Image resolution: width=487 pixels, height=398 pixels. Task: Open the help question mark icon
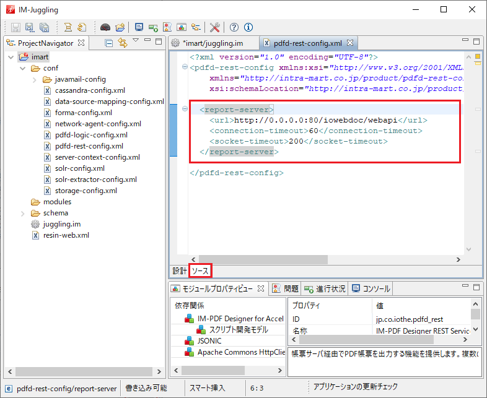234,27
